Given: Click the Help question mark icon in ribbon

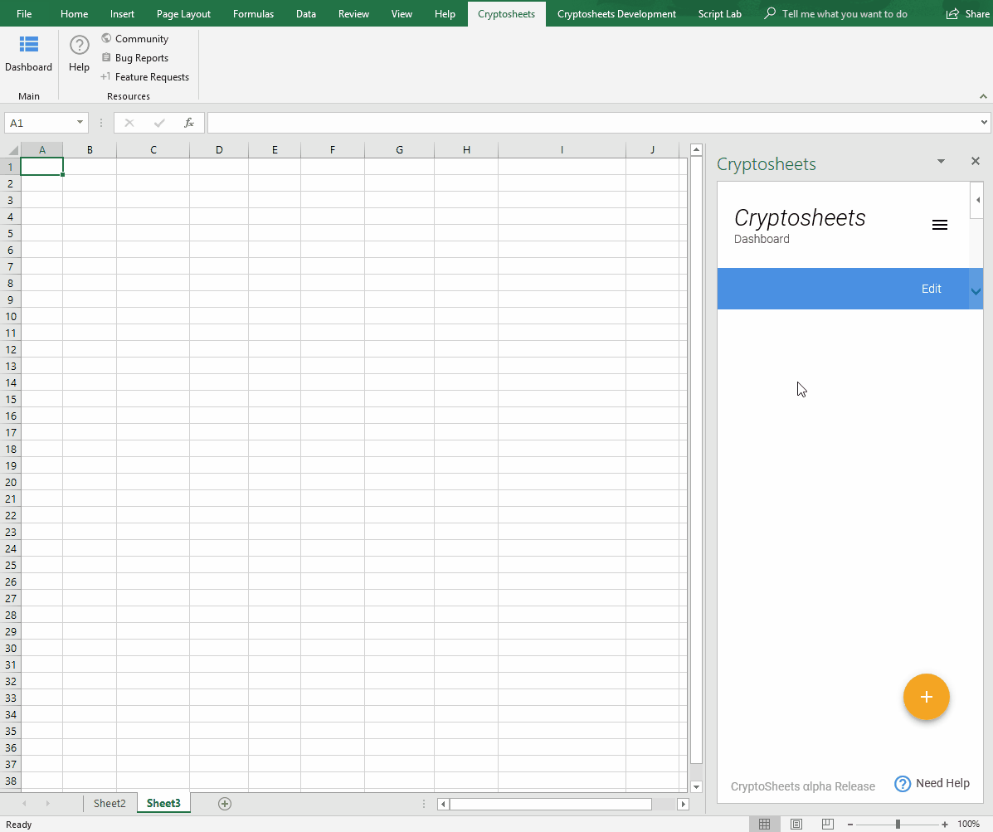Looking at the screenshot, I should 79,46.
